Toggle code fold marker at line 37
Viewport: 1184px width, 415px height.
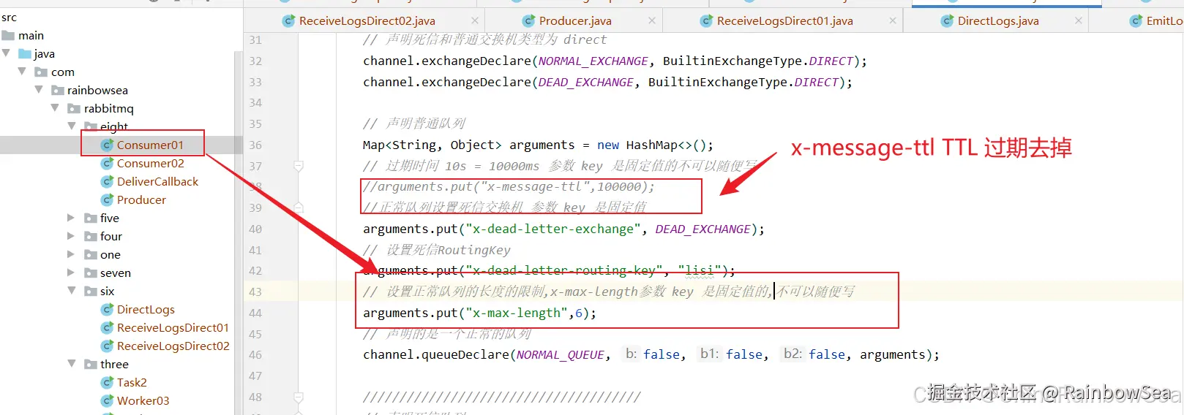point(299,166)
